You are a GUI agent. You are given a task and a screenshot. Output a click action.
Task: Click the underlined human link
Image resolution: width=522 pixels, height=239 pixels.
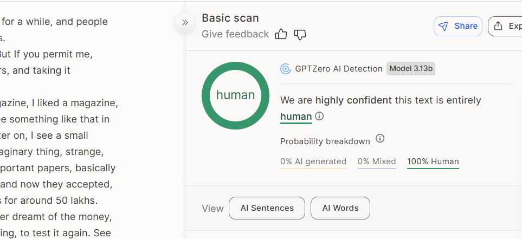tap(296, 116)
